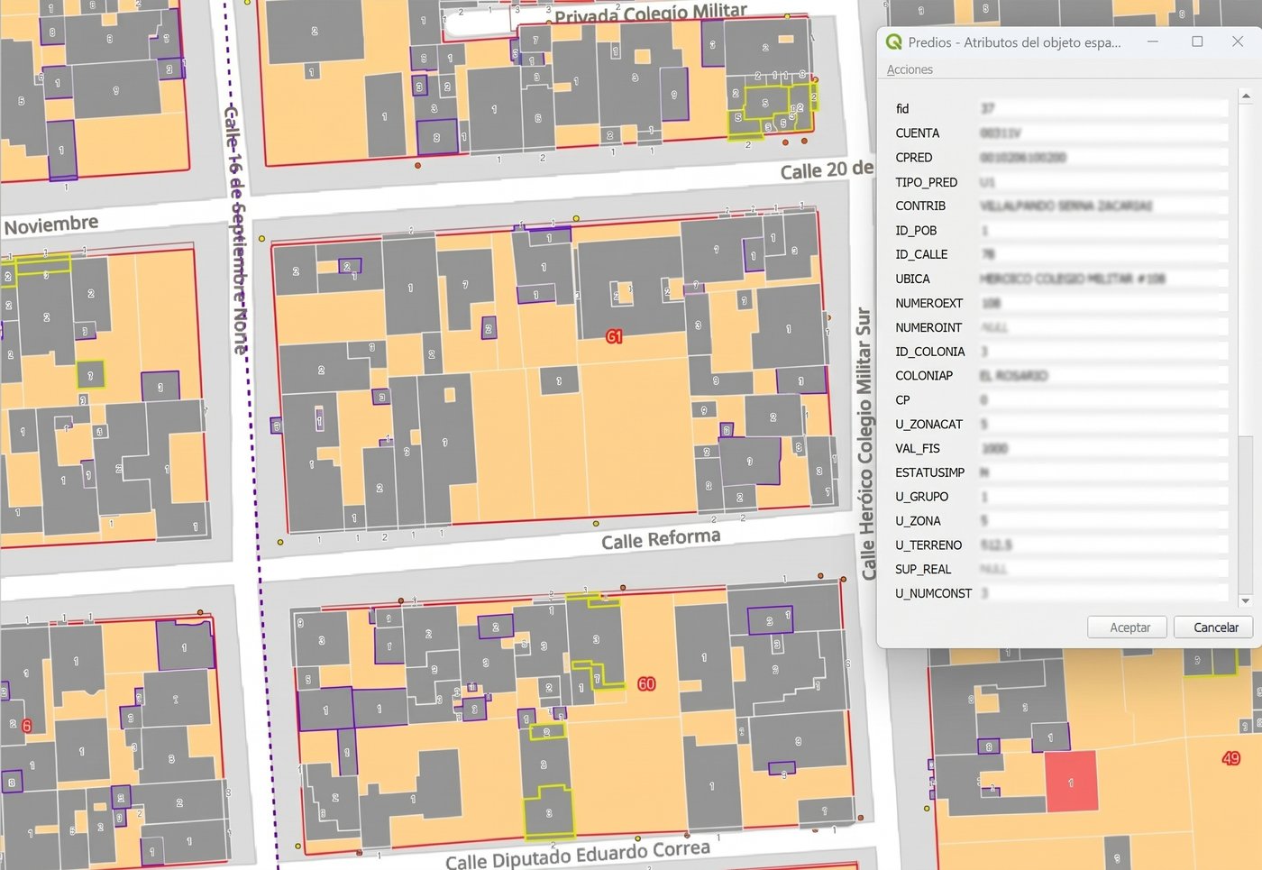Click the "Calle Reforma" street label

point(661,540)
